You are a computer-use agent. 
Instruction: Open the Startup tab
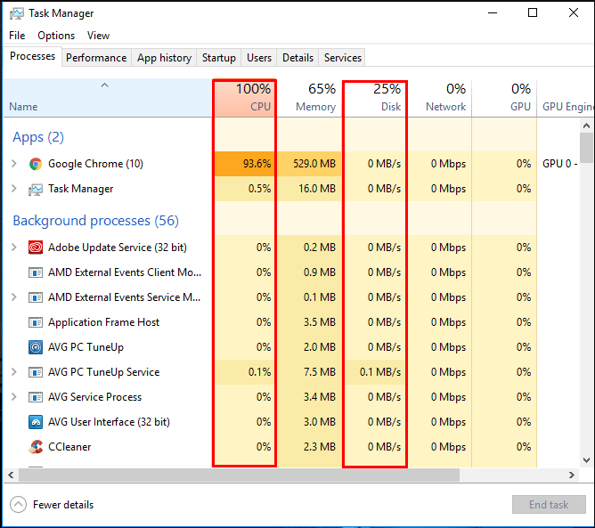click(x=218, y=58)
